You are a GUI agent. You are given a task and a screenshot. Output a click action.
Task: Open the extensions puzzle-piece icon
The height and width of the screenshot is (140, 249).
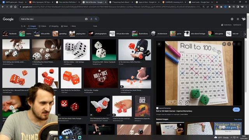point(230,7)
